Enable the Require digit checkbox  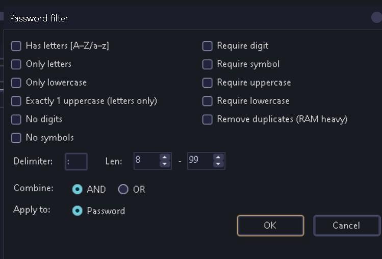(207, 46)
